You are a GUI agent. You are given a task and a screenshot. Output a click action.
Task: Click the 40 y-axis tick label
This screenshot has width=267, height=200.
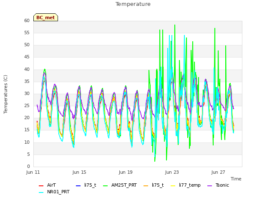(x=27, y=70)
